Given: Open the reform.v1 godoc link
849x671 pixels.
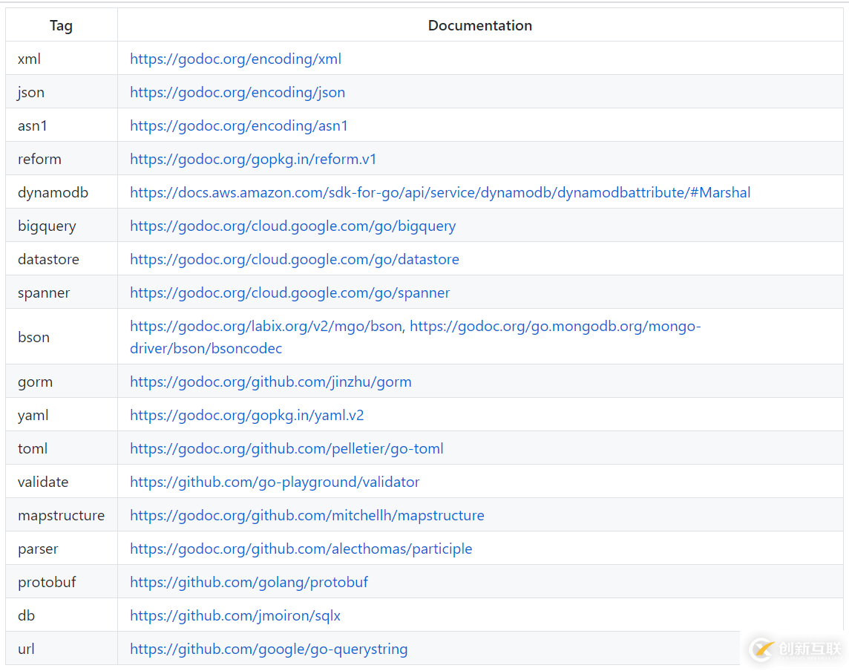Looking at the screenshot, I should [x=253, y=159].
